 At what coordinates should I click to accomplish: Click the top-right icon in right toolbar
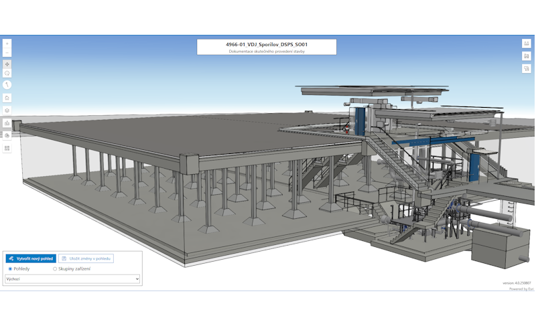pyautogui.click(x=527, y=44)
